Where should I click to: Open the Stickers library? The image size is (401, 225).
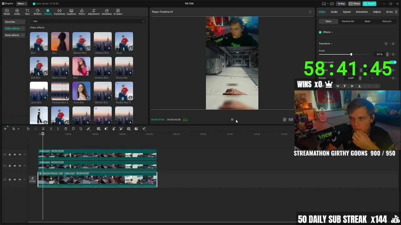point(38,12)
